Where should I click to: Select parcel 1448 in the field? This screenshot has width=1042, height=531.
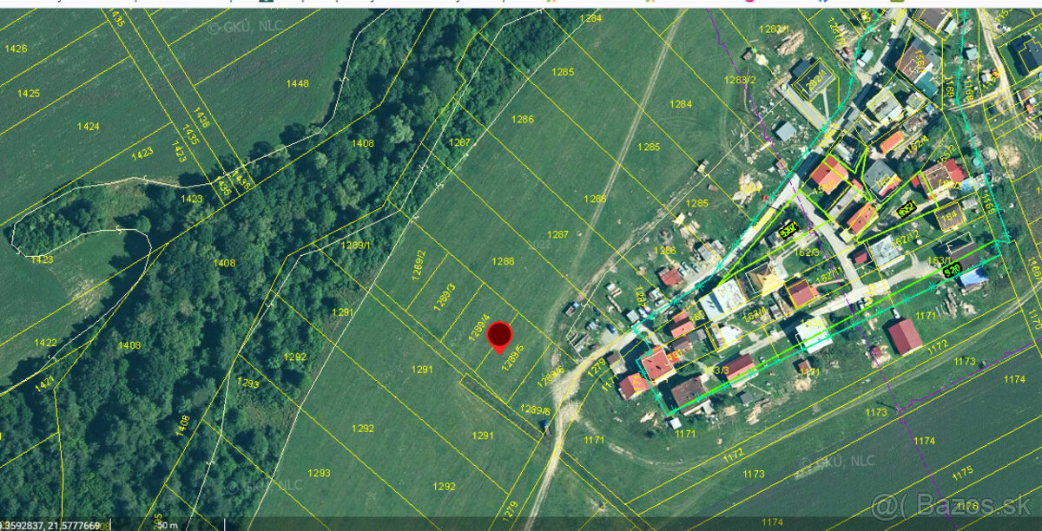tap(297, 83)
